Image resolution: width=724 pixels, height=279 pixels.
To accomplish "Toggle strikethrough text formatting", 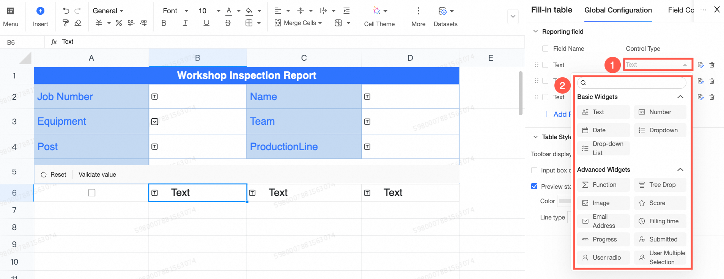I will [x=228, y=23].
